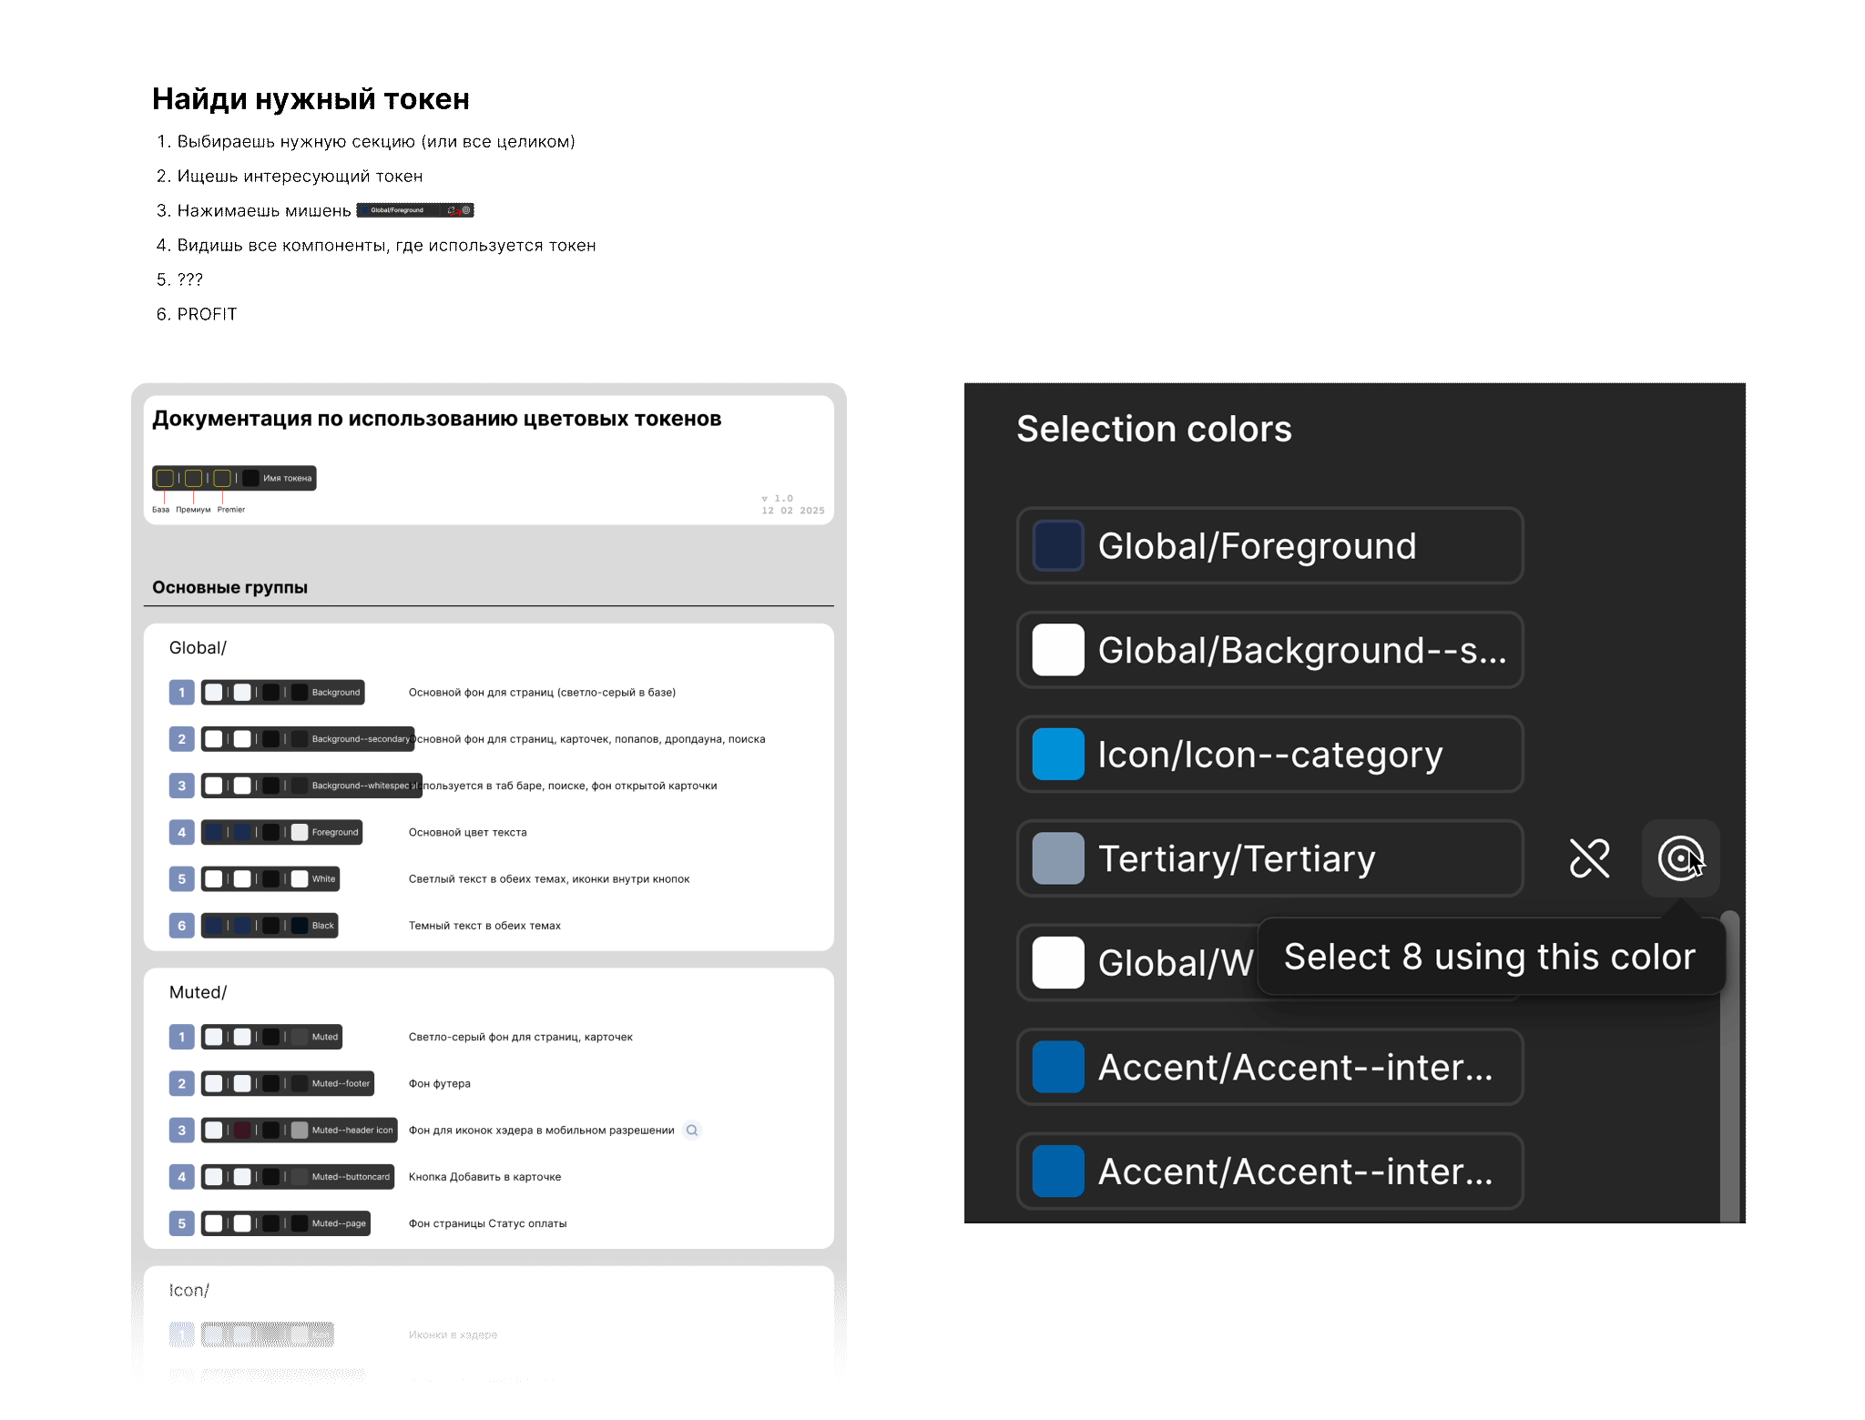1865x1420 pixels.
Task: Click the unlink icon next to Tertiary/Tertiary
Action: click(1589, 858)
